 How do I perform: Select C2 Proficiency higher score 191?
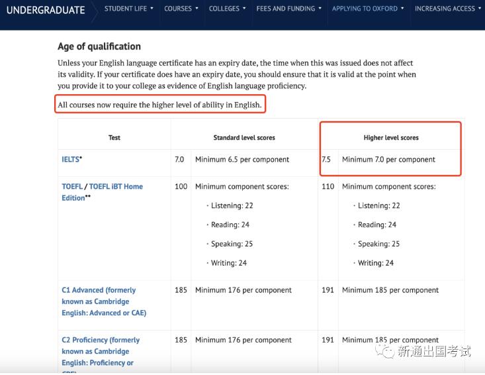[328, 340]
